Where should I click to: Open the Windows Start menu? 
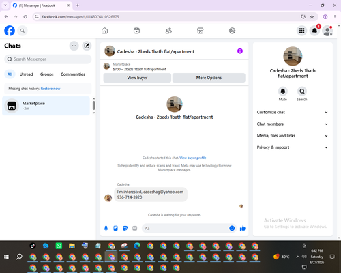tap(7, 257)
